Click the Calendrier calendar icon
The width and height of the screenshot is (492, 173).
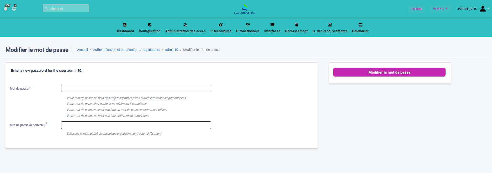point(360,25)
